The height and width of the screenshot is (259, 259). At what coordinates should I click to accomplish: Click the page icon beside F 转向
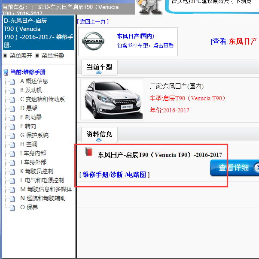[x=12, y=126]
